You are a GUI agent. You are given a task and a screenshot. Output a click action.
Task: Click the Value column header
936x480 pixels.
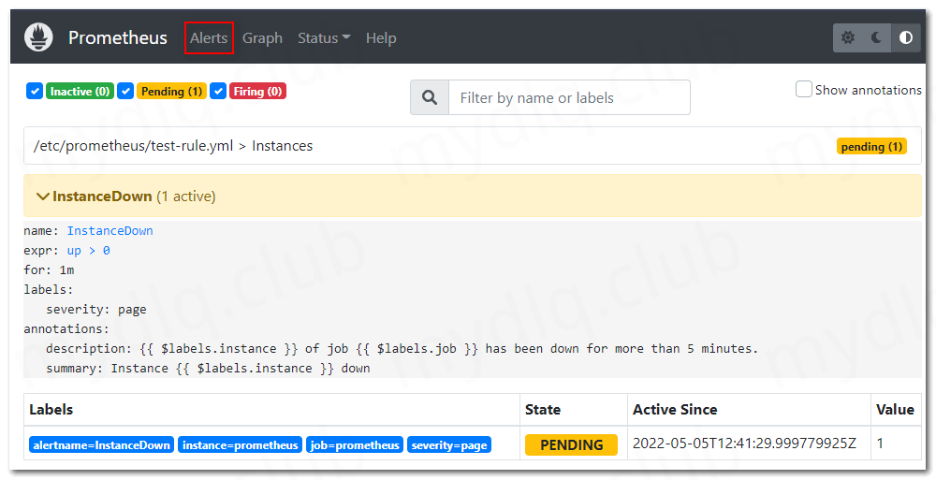[895, 410]
